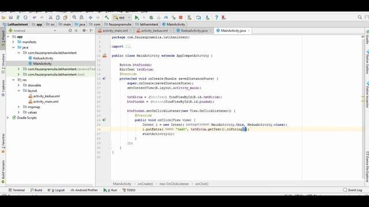Open the Terminal tool window

click(17, 190)
